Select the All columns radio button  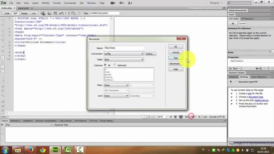click(105, 65)
